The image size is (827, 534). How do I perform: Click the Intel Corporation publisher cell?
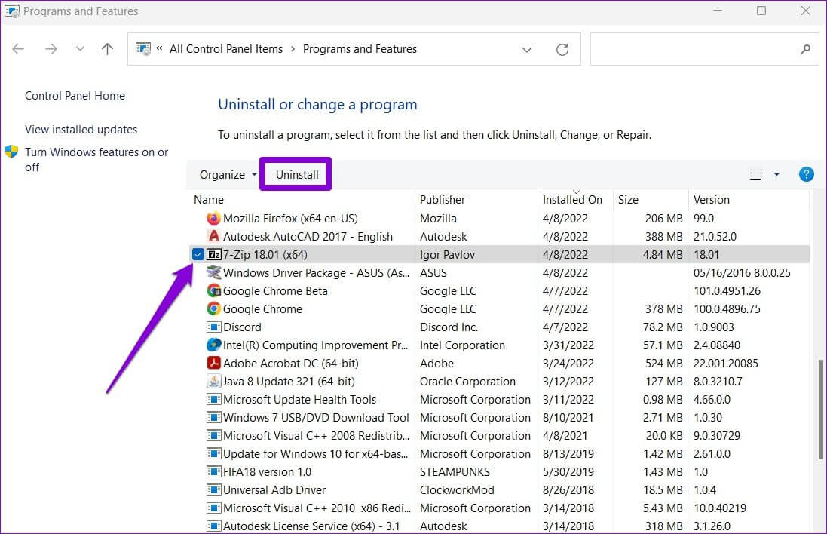[x=462, y=345]
